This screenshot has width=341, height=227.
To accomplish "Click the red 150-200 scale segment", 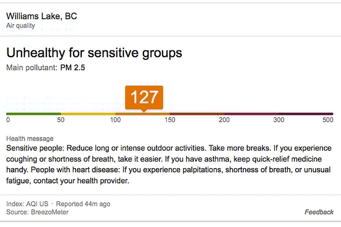I will coord(197,114).
